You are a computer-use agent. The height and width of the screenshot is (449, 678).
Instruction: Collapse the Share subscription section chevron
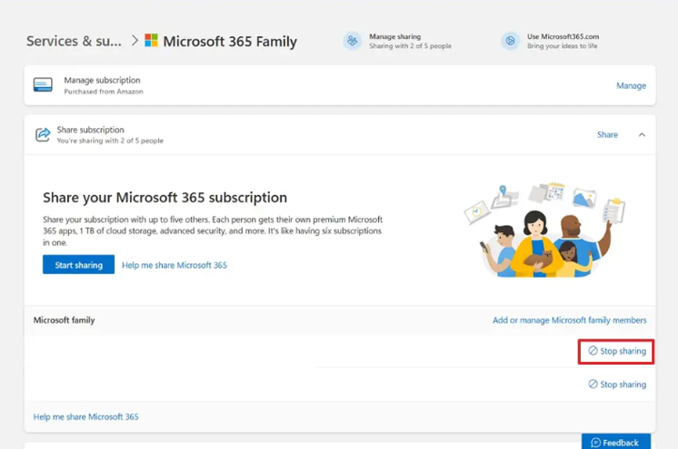pos(642,134)
